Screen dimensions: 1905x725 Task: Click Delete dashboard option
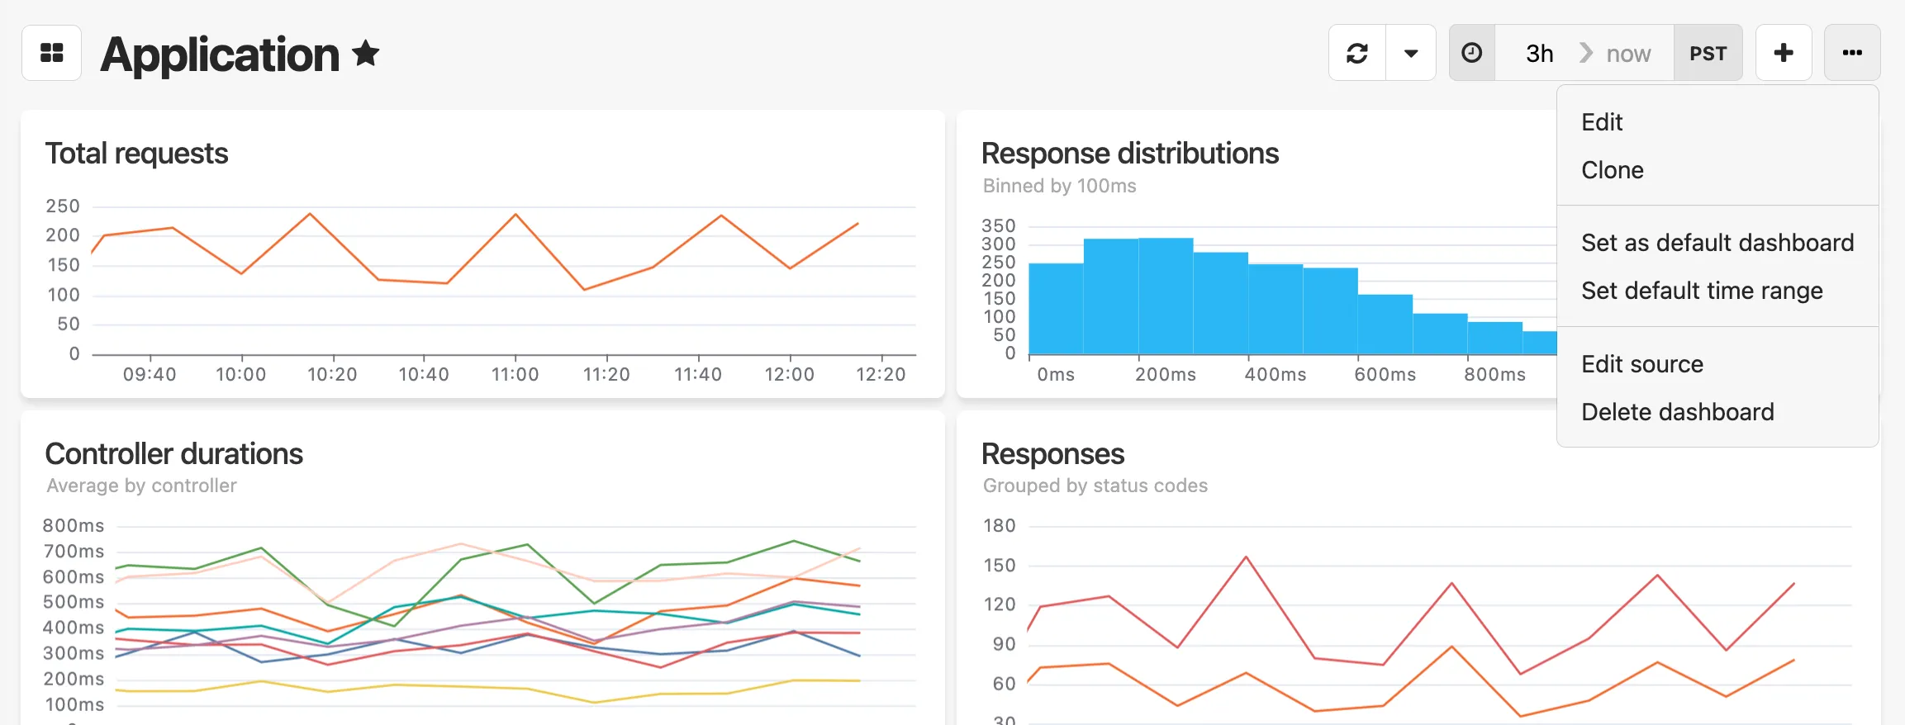(1677, 412)
